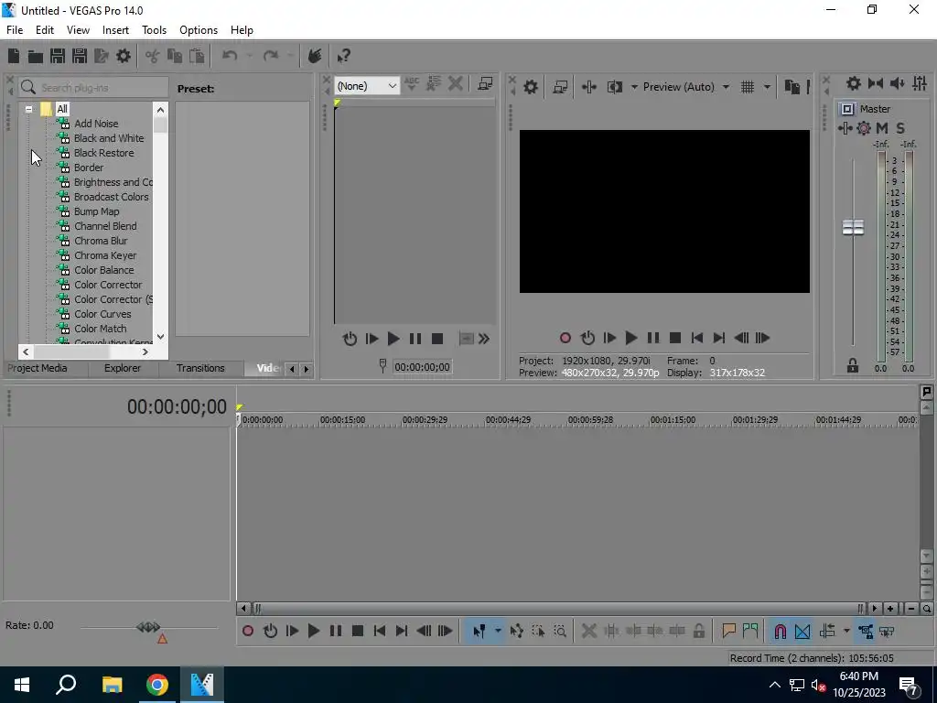Viewport: 937px width, 703px height.
Task: Solo the Master bus with S
Action: coord(900,128)
